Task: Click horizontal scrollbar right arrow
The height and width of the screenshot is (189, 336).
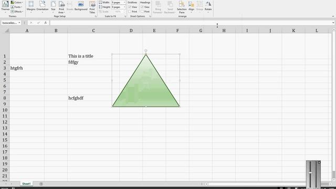Action: tap(330, 184)
